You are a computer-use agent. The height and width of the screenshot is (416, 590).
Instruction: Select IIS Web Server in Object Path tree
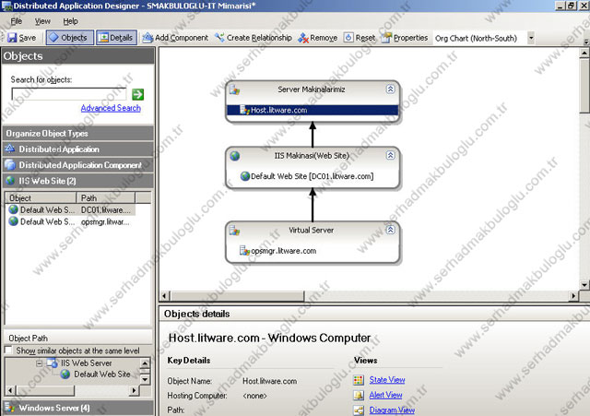point(86,363)
